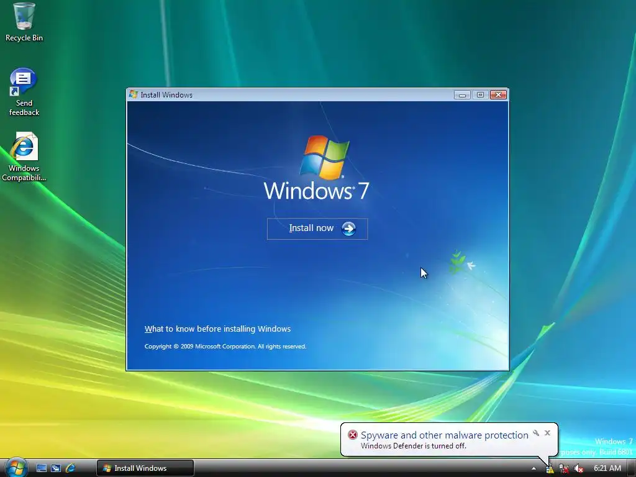Screen dimensions: 636x477
Task: Open the Recycle Bin desktop icon
Action: coord(24,22)
